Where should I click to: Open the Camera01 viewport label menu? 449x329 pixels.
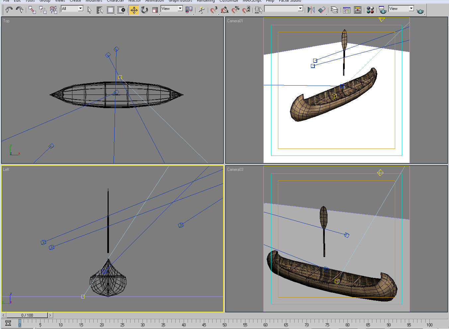[x=235, y=21]
